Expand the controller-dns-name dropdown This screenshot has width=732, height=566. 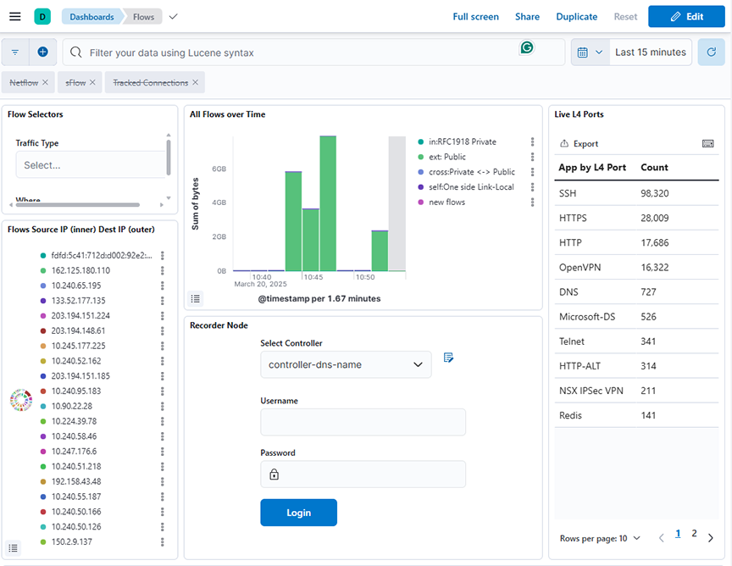click(346, 364)
